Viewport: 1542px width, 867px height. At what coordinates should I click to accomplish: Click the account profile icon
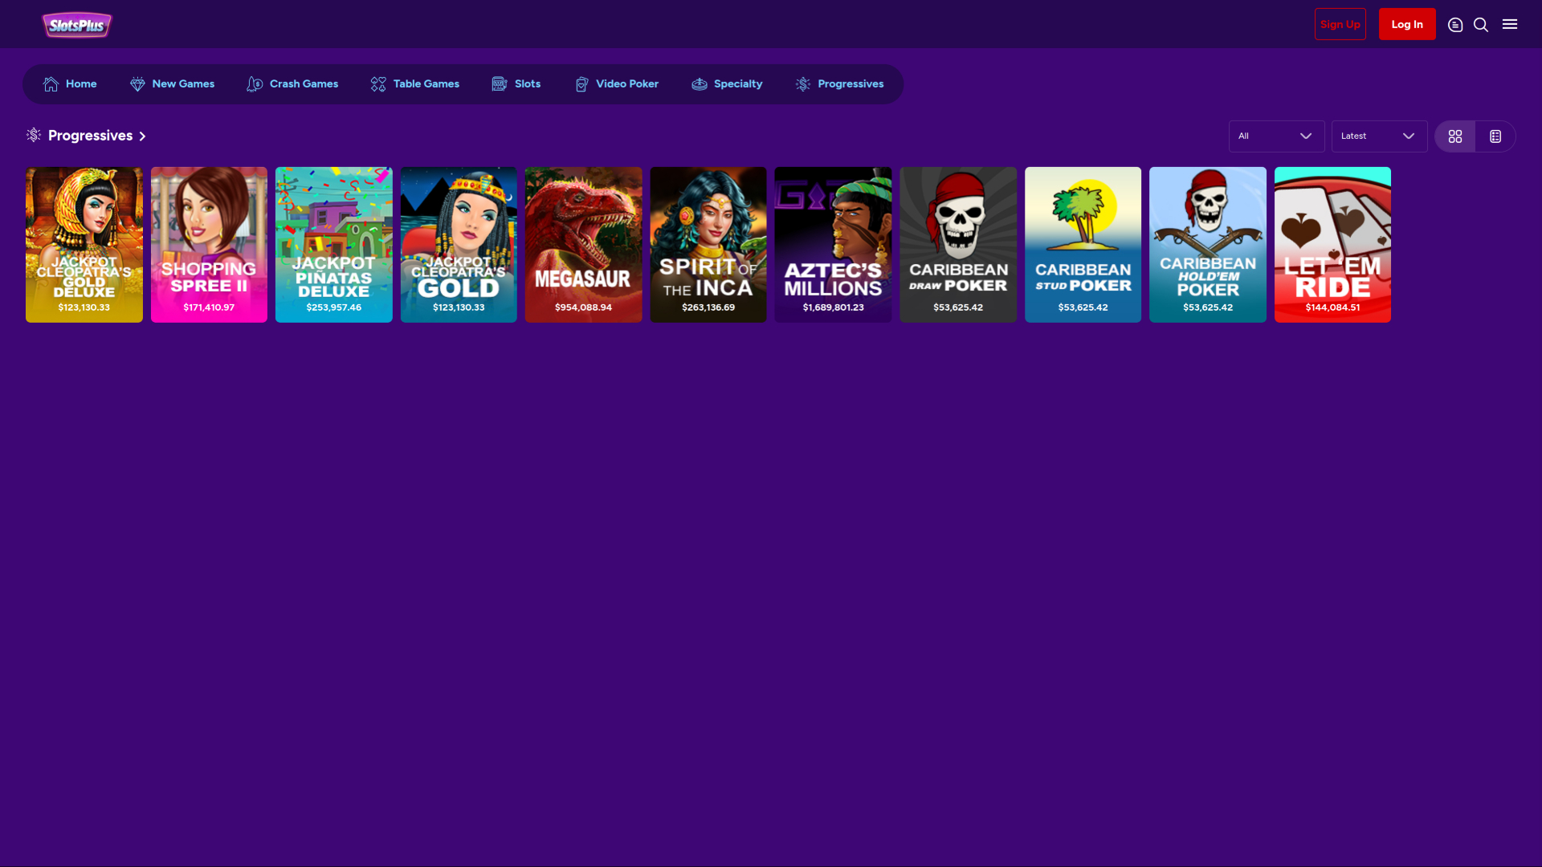1455,24
